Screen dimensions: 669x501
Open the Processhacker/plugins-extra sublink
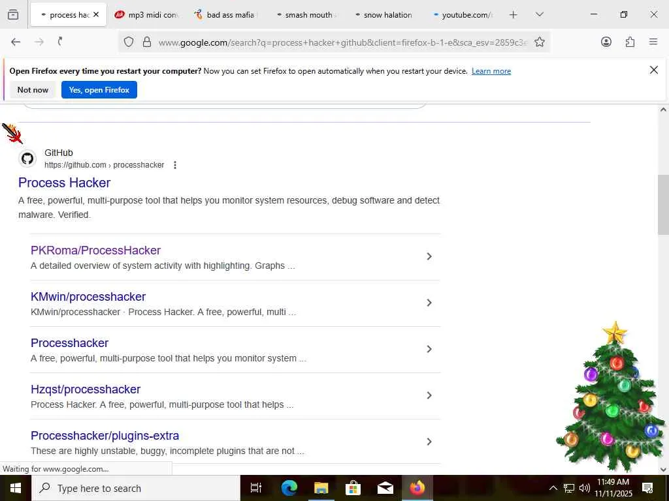point(105,436)
